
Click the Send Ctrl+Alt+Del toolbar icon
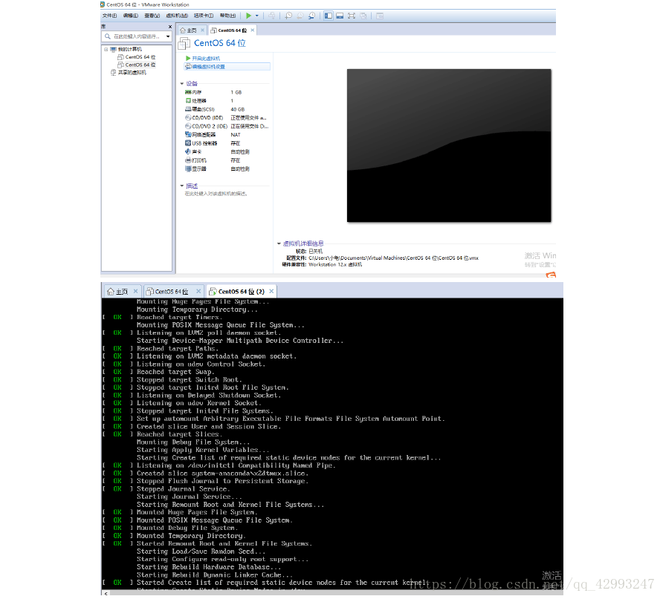pos(271,16)
